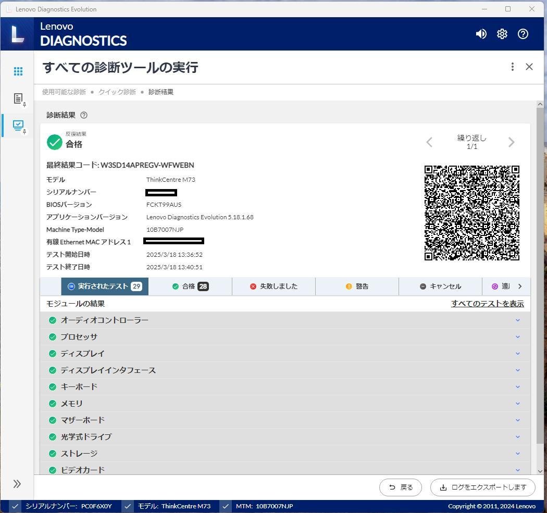Screen dimensions: 547x513
Task: Open the three-dot more options menu
Action: tap(512, 67)
